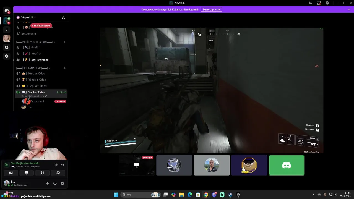354x199 pixels.
Task: Mute stream audio next to Deliriumya
Action: pyautogui.click(x=135, y=138)
